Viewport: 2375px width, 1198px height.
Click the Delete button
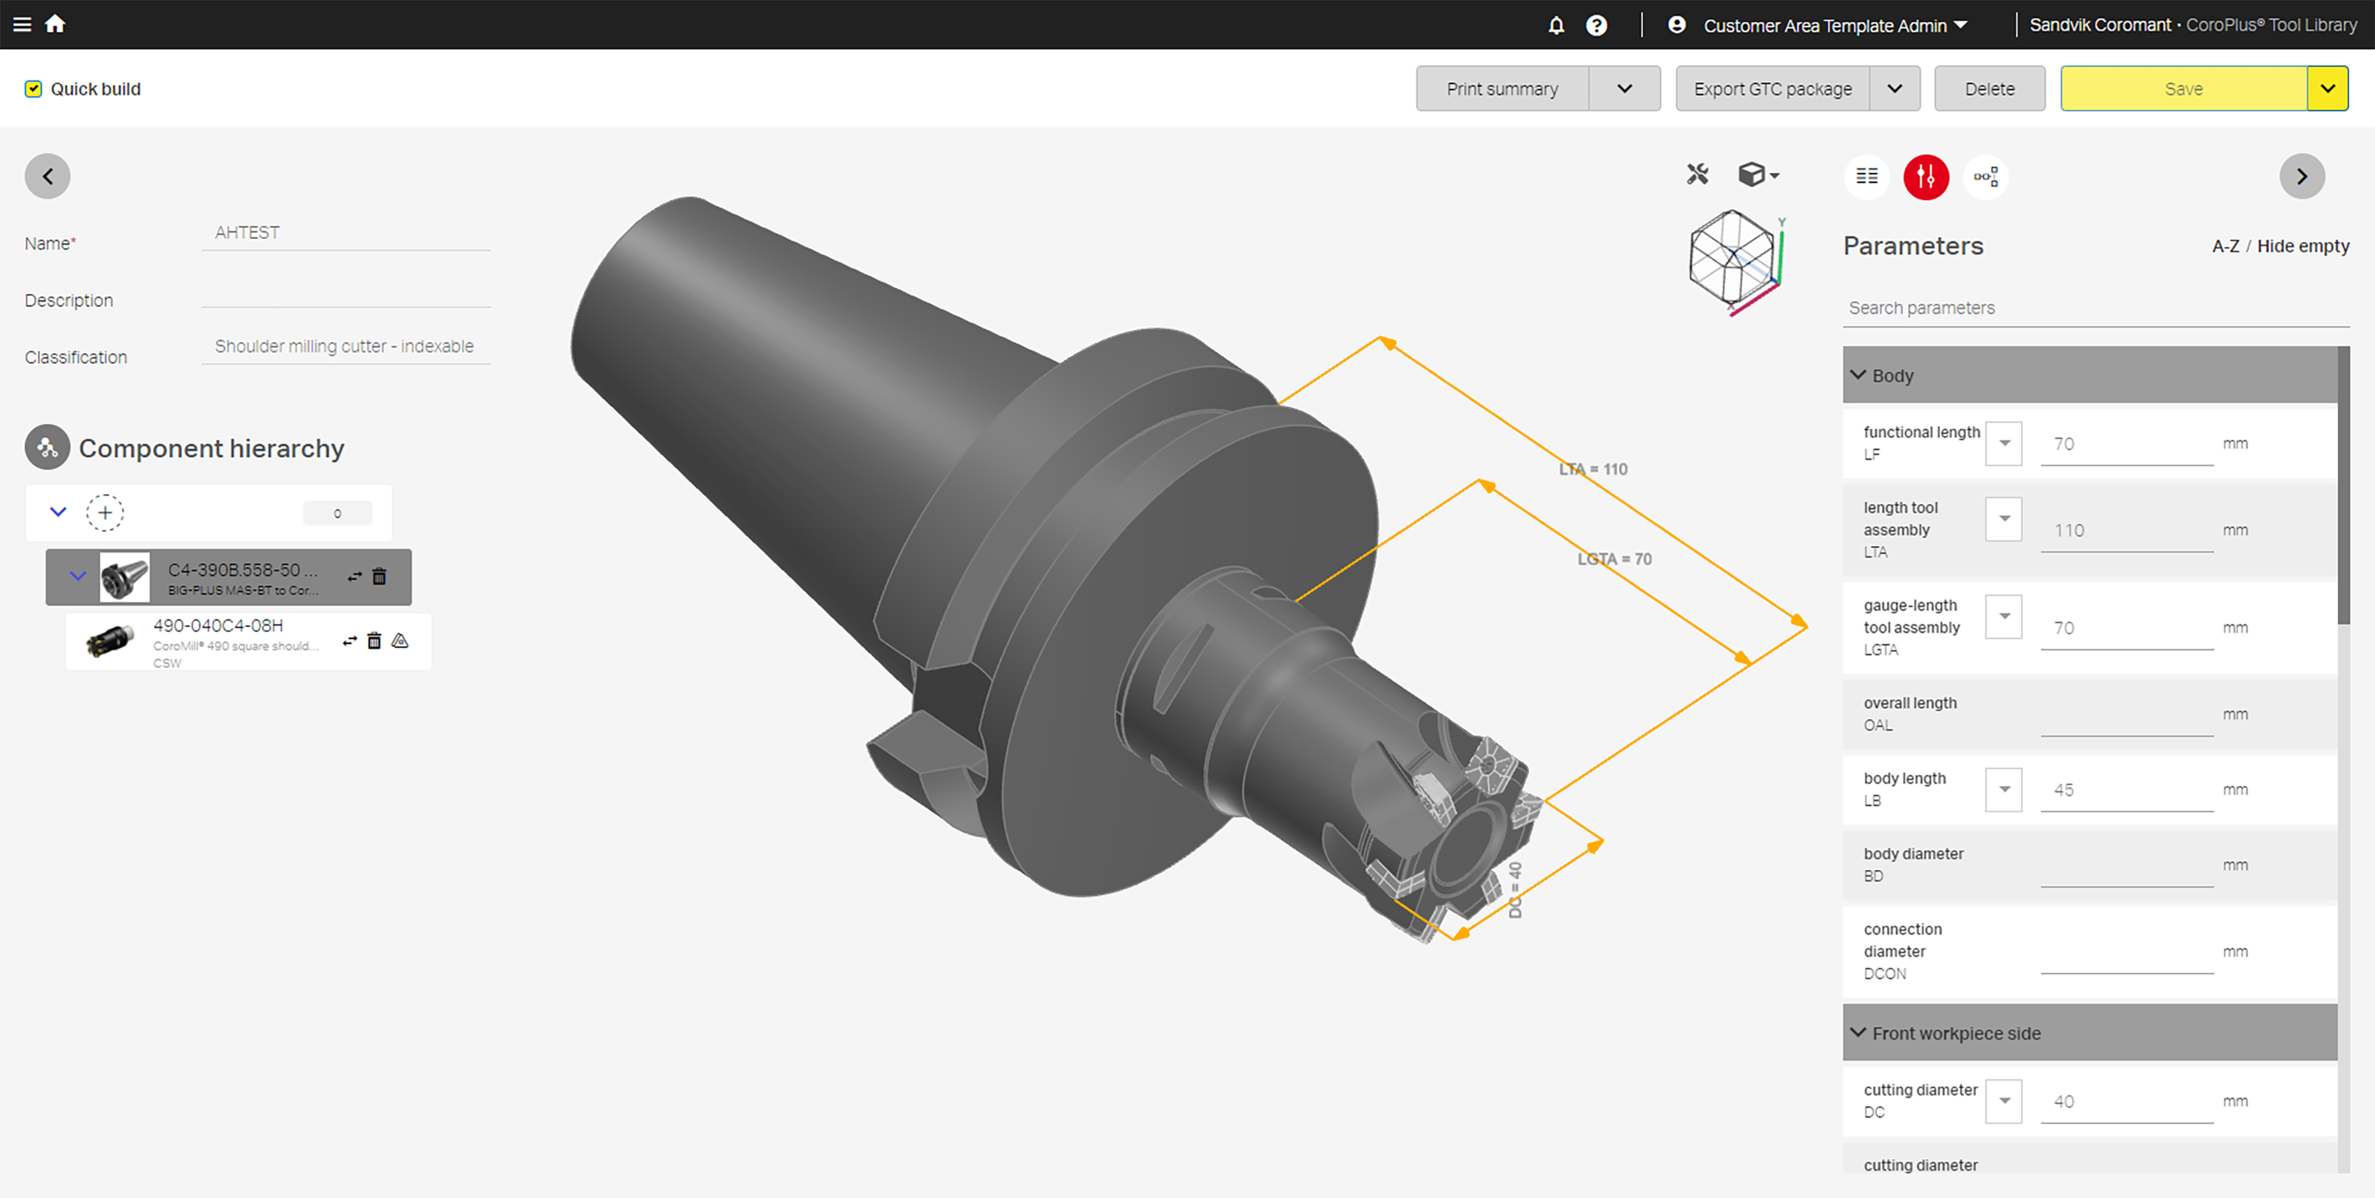(x=1989, y=88)
